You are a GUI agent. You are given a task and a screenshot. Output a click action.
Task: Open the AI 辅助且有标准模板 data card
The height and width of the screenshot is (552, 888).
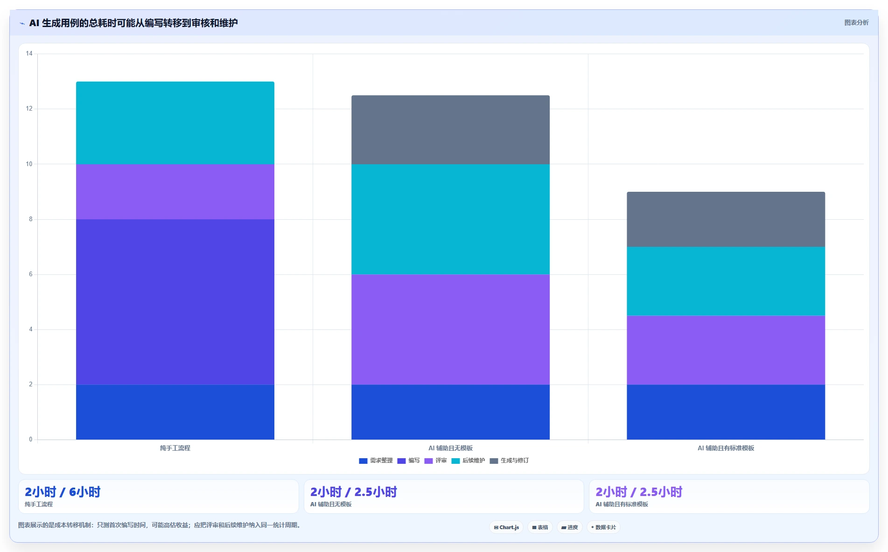(729, 496)
